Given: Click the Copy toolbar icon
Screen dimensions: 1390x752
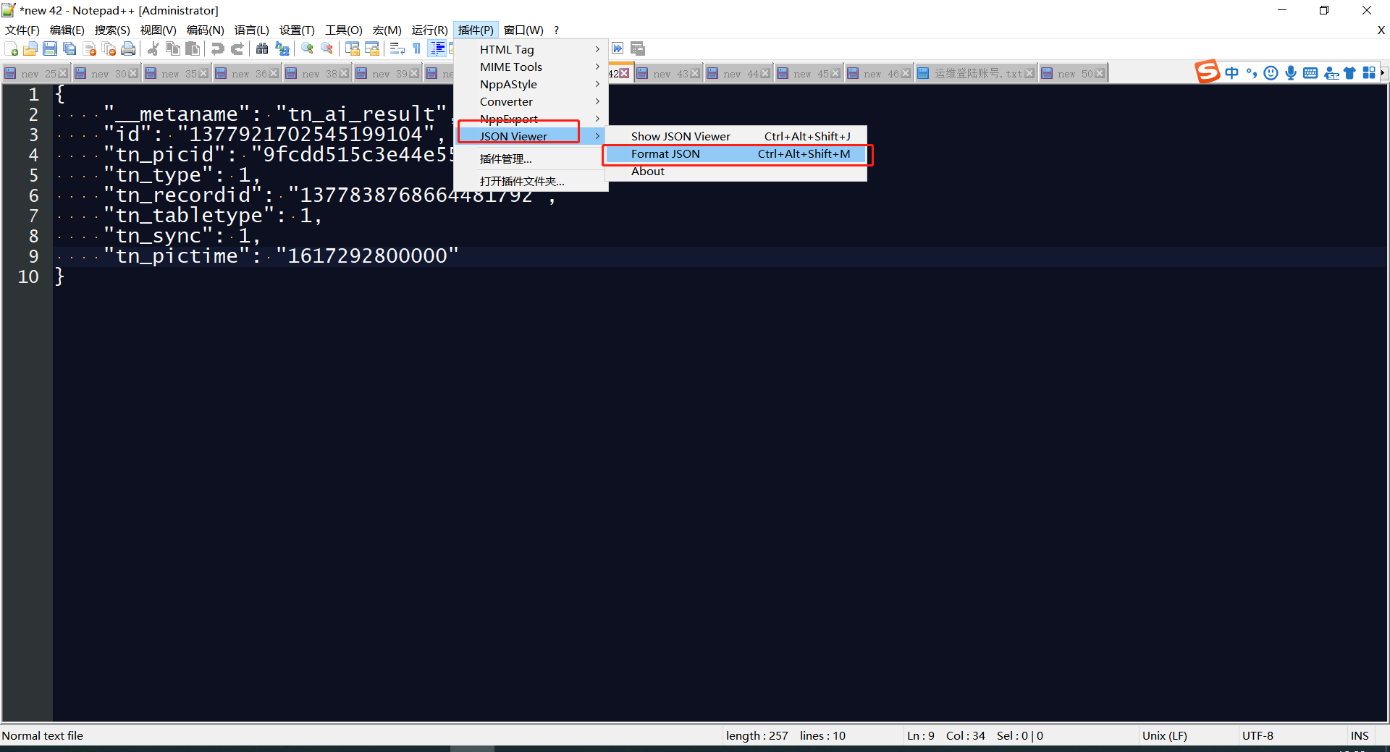Looking at the screenshot, I should pyautogui.click(x=172, y=48).
